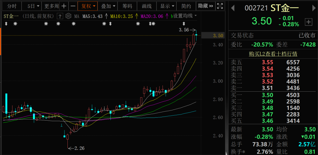Zoom in chart with plus icon
The image size is (318, 155).
pos(64,6)
